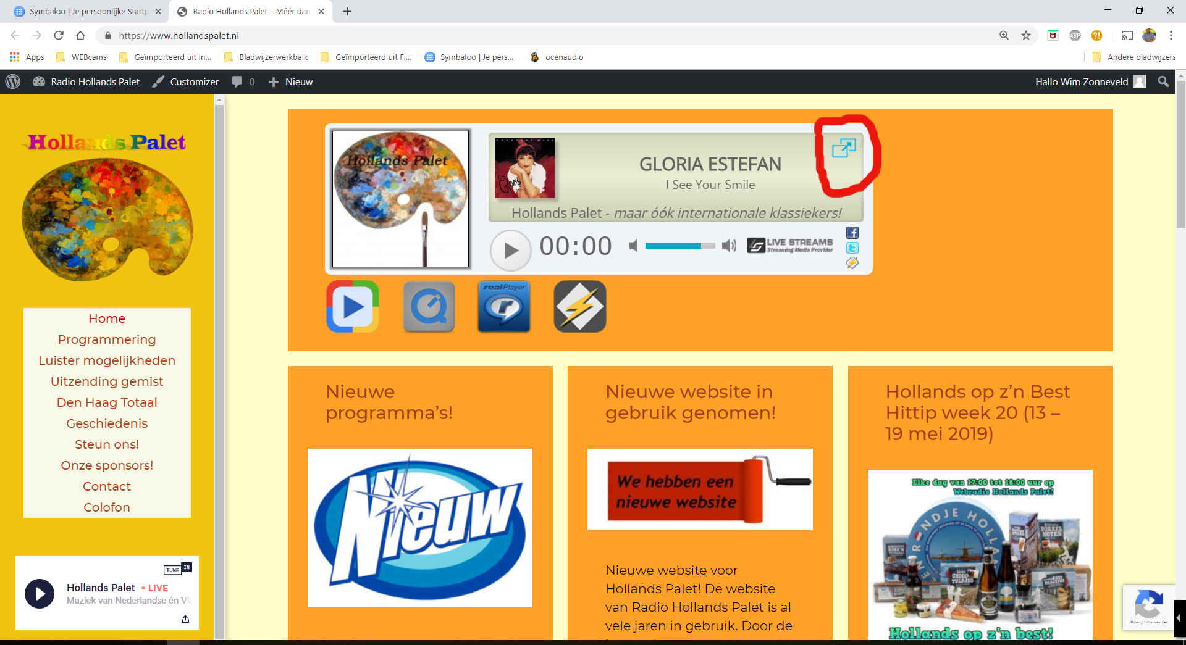Share on Facebook icon in player
This screenshot has width=1186, height=645.
(852, 233)
